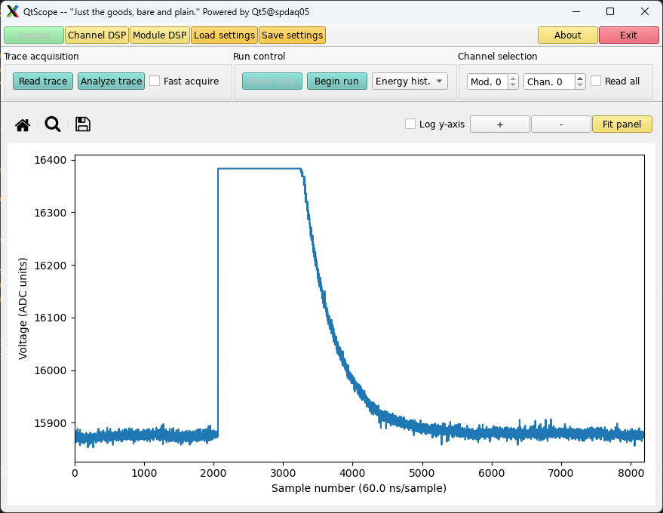Close the QtScope window
The width and height of the screenshot is (663, 513).
click(x=645, y=11)
